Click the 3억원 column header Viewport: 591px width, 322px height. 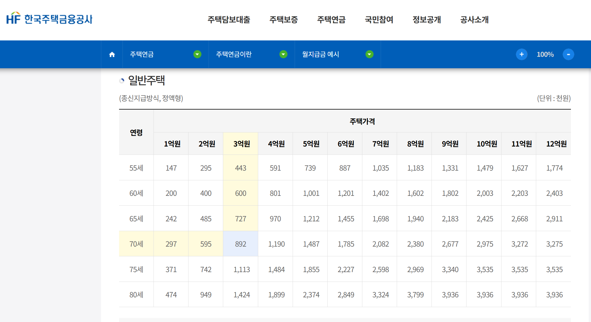pyautogui.click(x=241, y=144)
